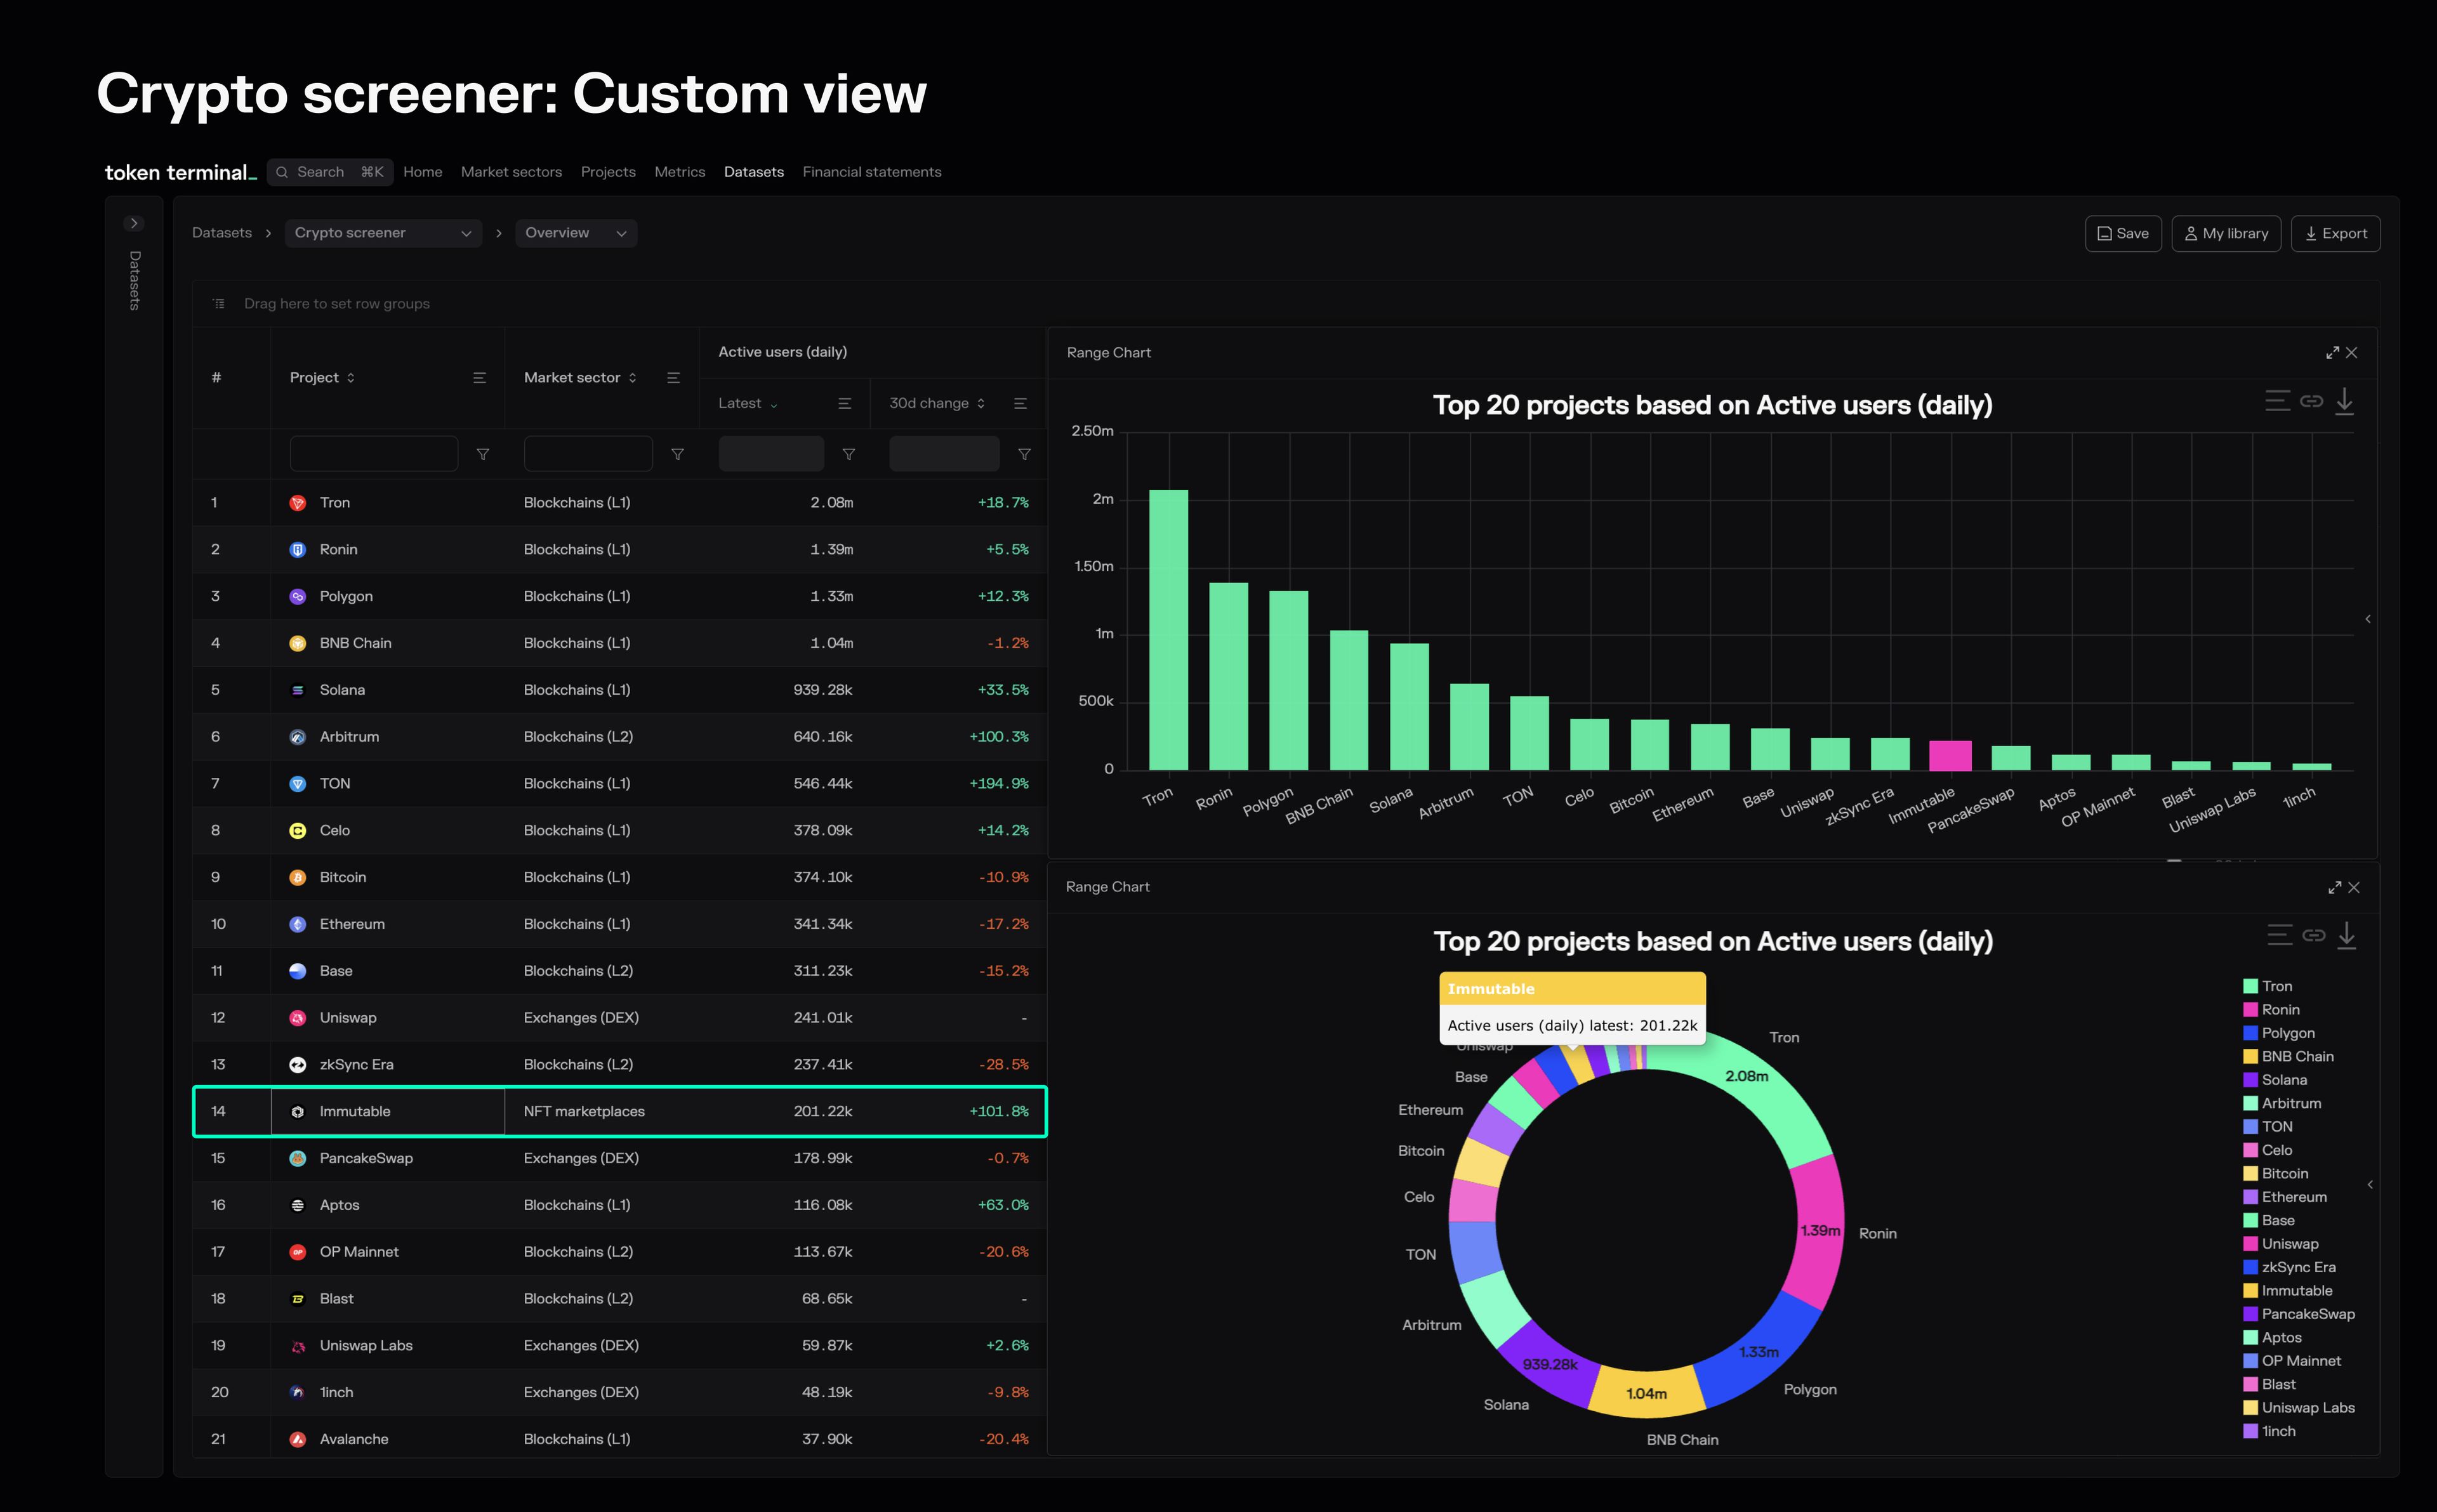This screenshot has height=1512, width=2437.
Task: Click the row groups drag area
Action: point(334,303)
